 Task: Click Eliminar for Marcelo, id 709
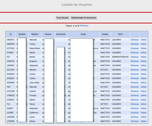(135, 87)
